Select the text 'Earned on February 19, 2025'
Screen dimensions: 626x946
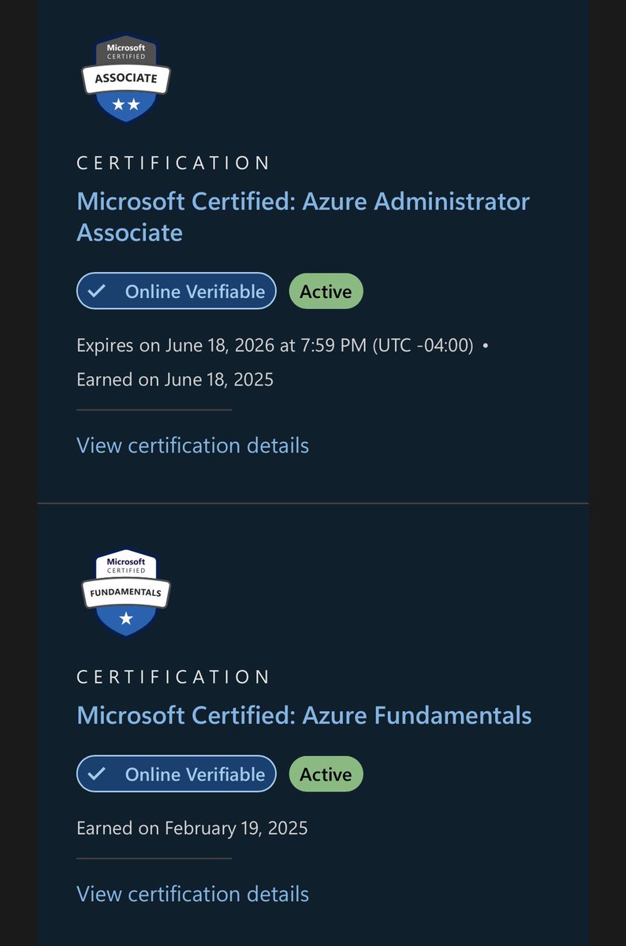tap(192, 828)
